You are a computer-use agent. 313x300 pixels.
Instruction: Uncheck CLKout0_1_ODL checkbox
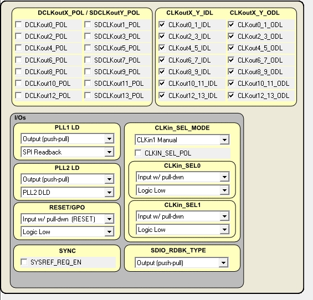(x=231, y=25)
